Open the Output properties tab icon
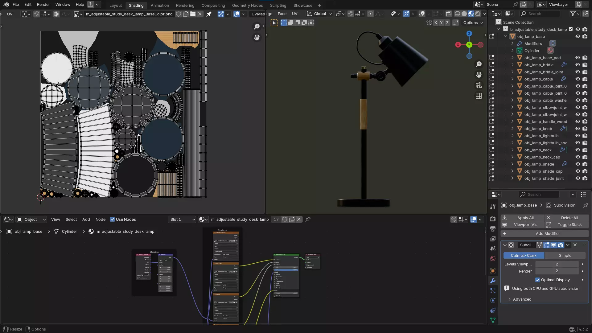 (x=493, y=229)
